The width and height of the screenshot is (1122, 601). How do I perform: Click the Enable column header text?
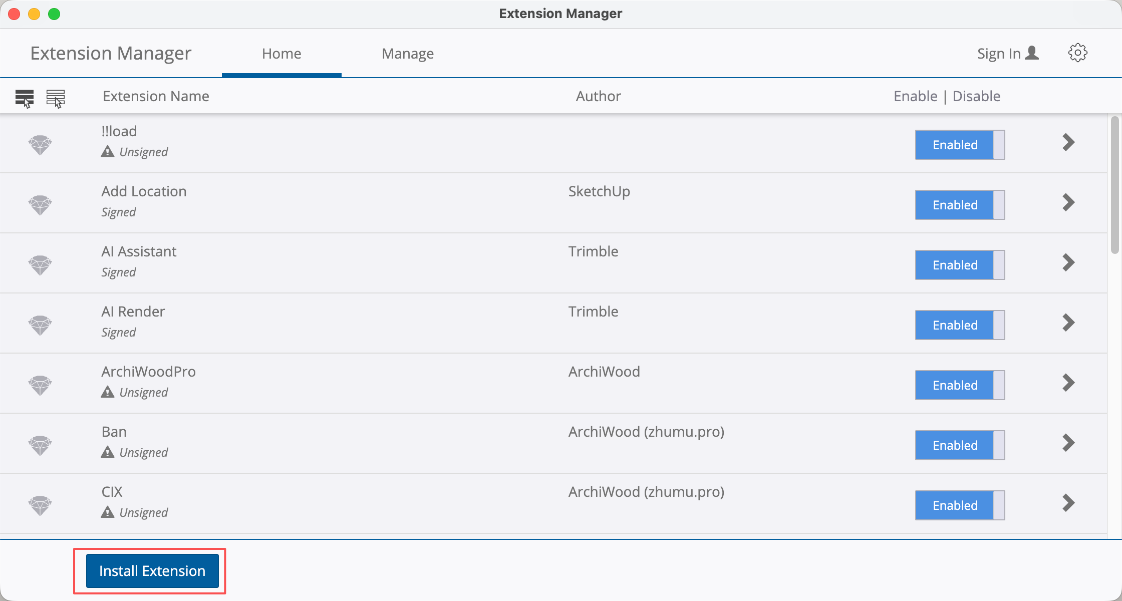(x=915, y=96)
